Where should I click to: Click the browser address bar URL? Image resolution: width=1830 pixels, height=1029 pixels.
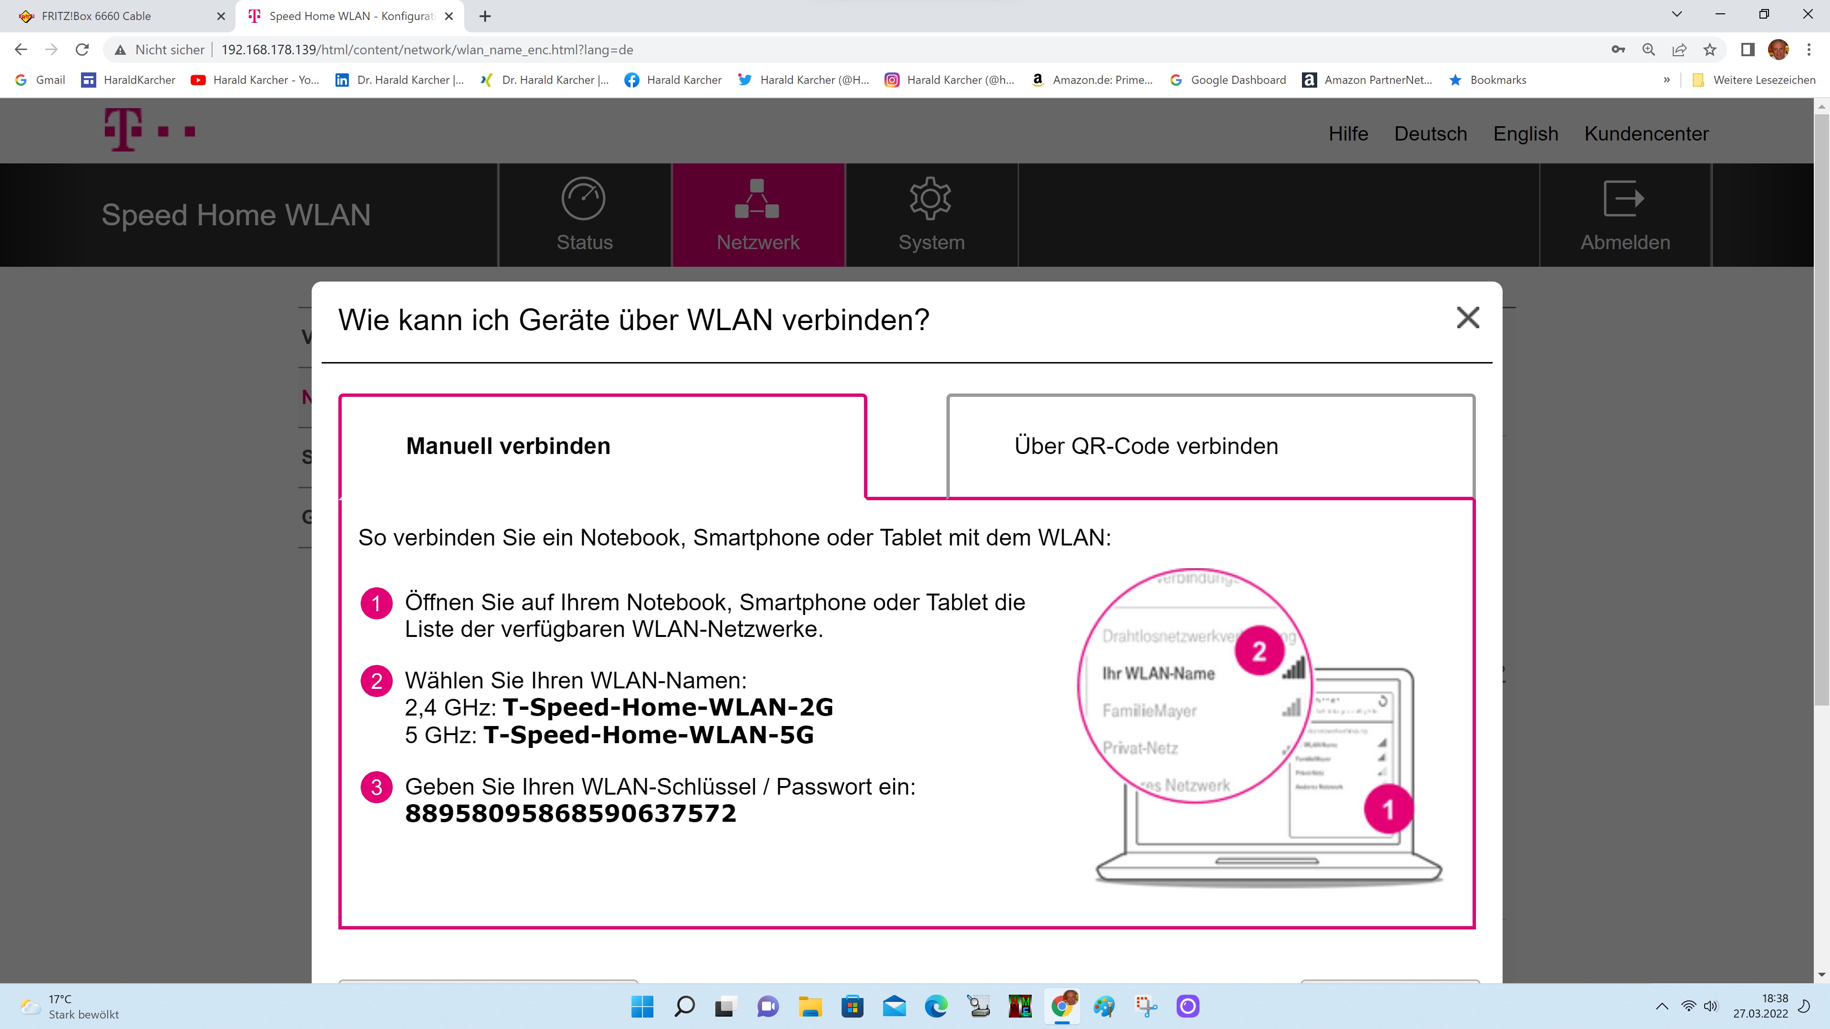click(426, 50)
